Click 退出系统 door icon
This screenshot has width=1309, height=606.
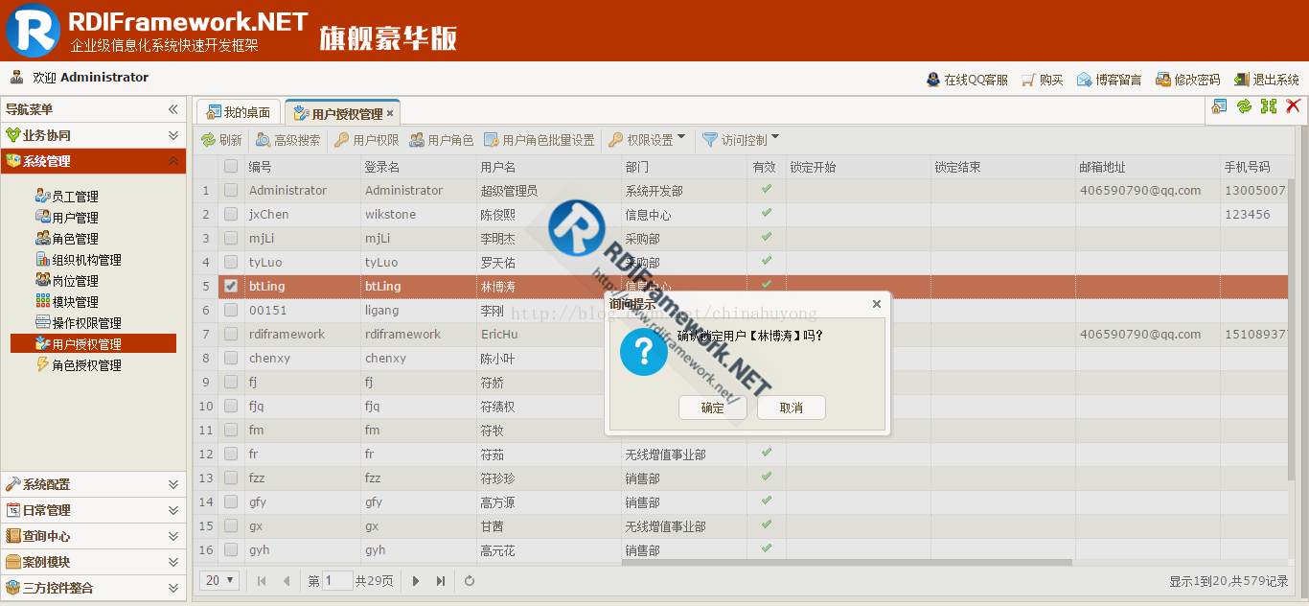pos(1241,80)
